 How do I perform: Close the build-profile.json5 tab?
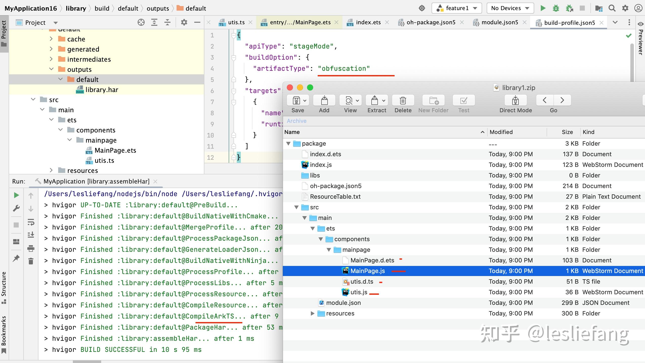[602, 23]
